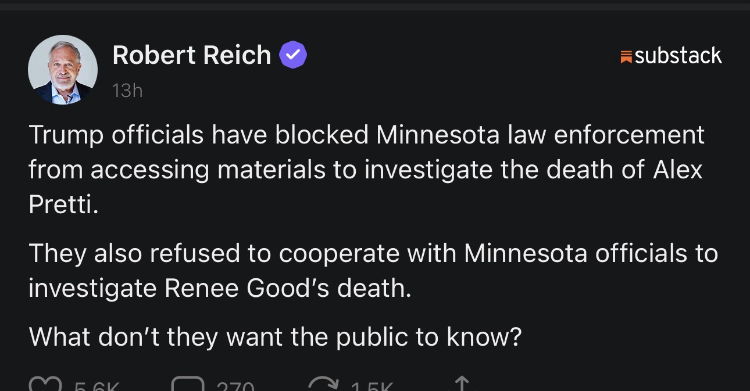Screen dimensions: 750x391
Task: Click the substack wordmark text
Action: [x=678, y=56]
